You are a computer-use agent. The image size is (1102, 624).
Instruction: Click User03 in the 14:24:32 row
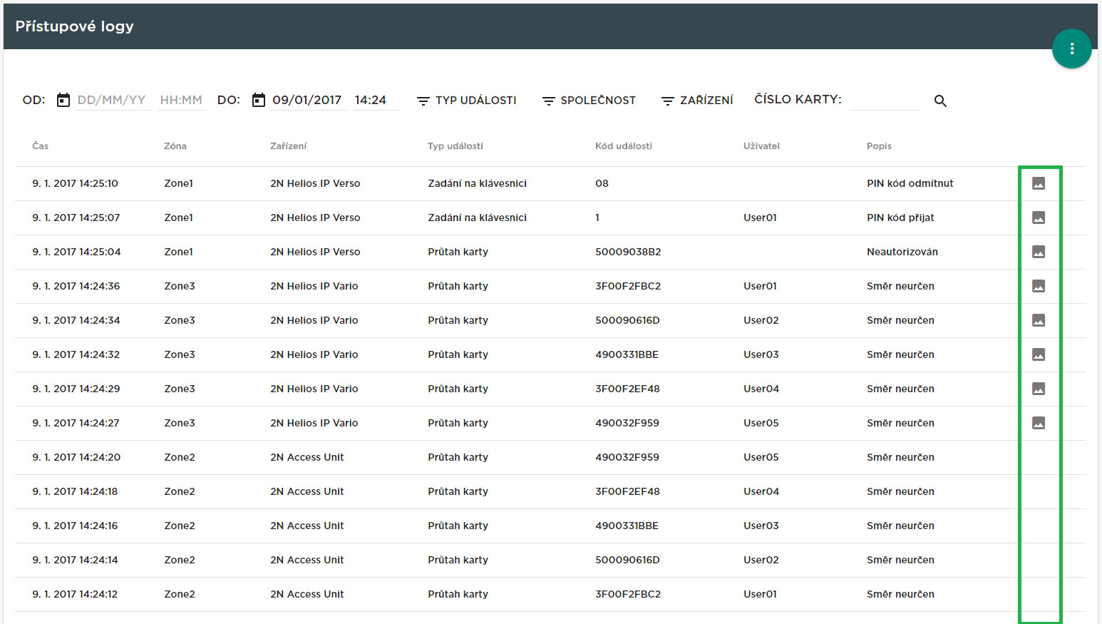(x=761, y=354)
